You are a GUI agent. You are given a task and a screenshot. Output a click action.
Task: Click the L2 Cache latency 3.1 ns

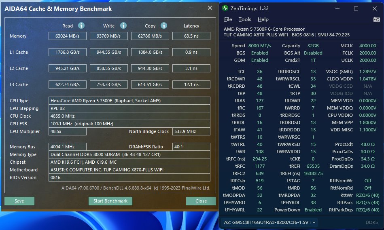[191, 68]
